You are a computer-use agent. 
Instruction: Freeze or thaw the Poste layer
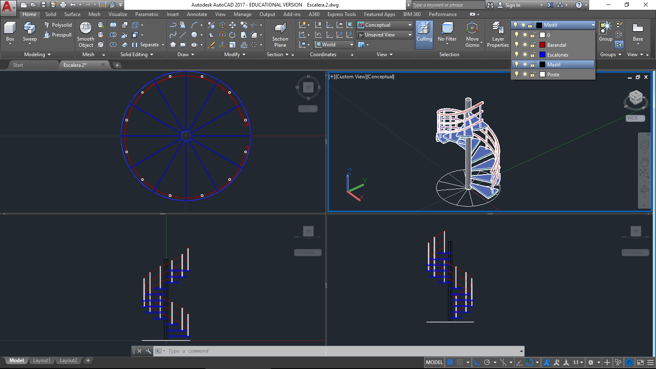click(525, 75)
